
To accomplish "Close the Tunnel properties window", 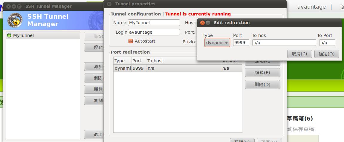I will (109, 4).
